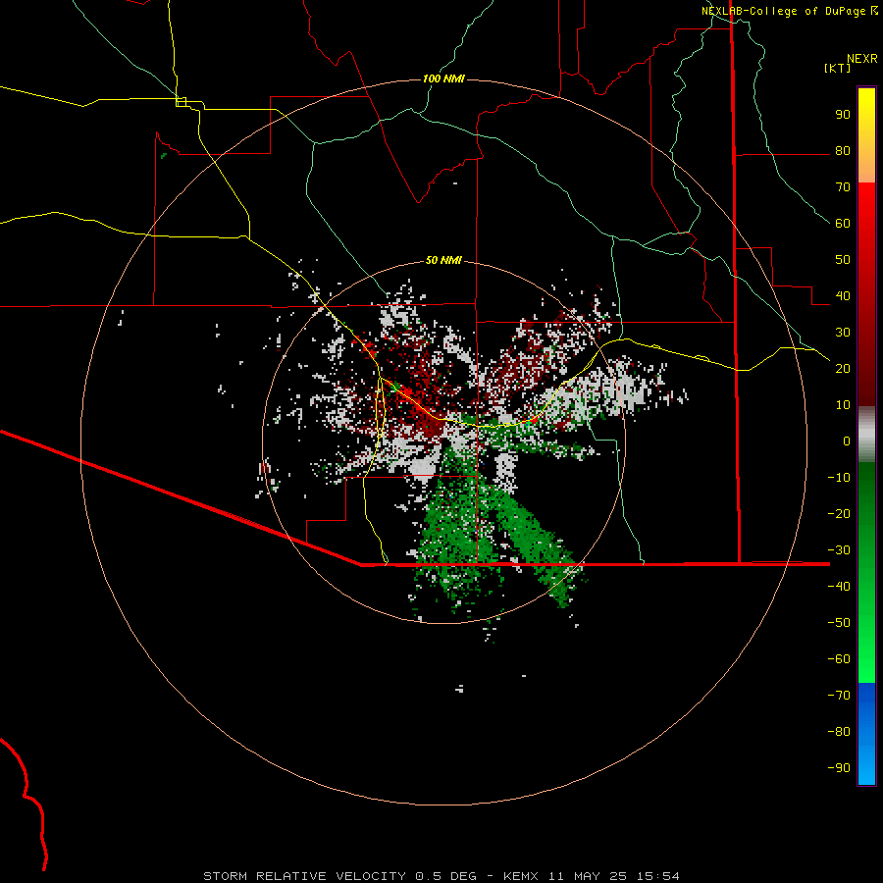Click the -40 value on velocity scale
Screen dimensions: 883x883
839,587
